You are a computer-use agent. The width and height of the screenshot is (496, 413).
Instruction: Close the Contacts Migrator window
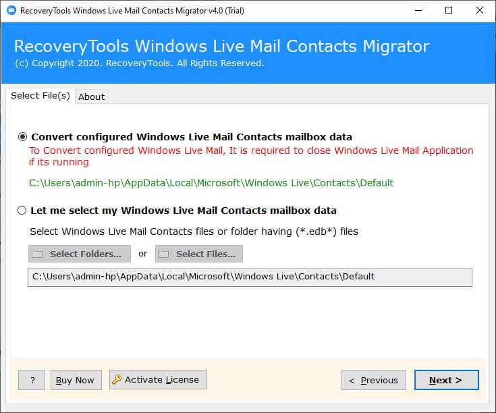480,10
